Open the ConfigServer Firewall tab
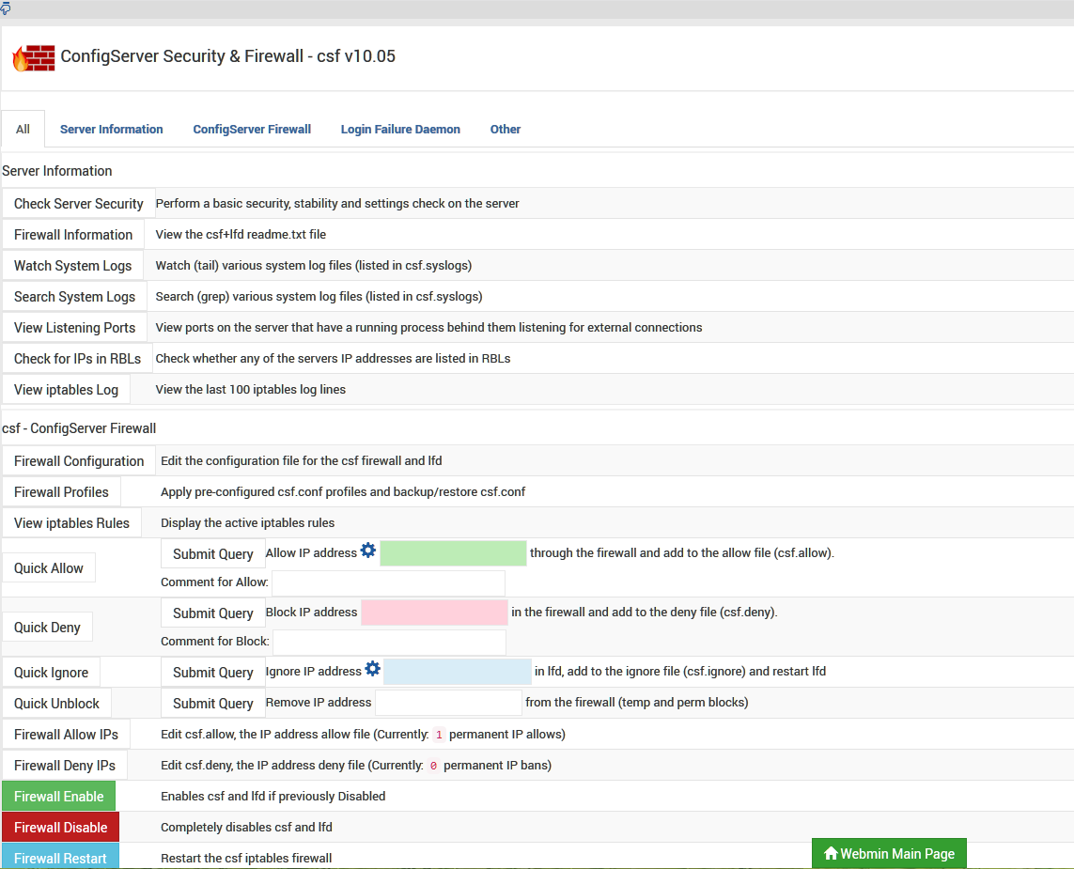 pyautogui.click(x=252, y=129)
